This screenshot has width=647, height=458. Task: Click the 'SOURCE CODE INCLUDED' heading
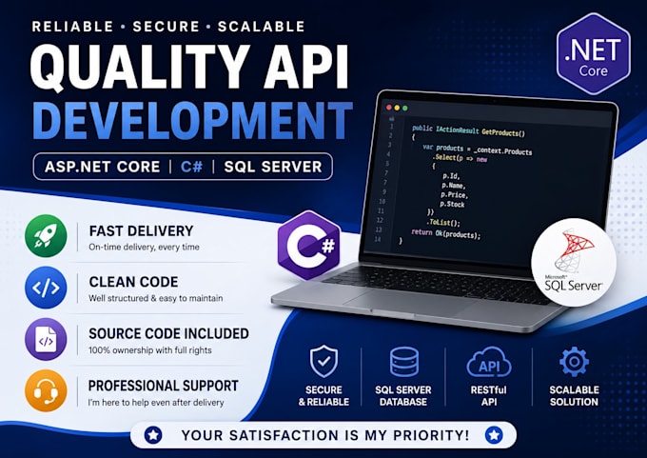(168, 333)
